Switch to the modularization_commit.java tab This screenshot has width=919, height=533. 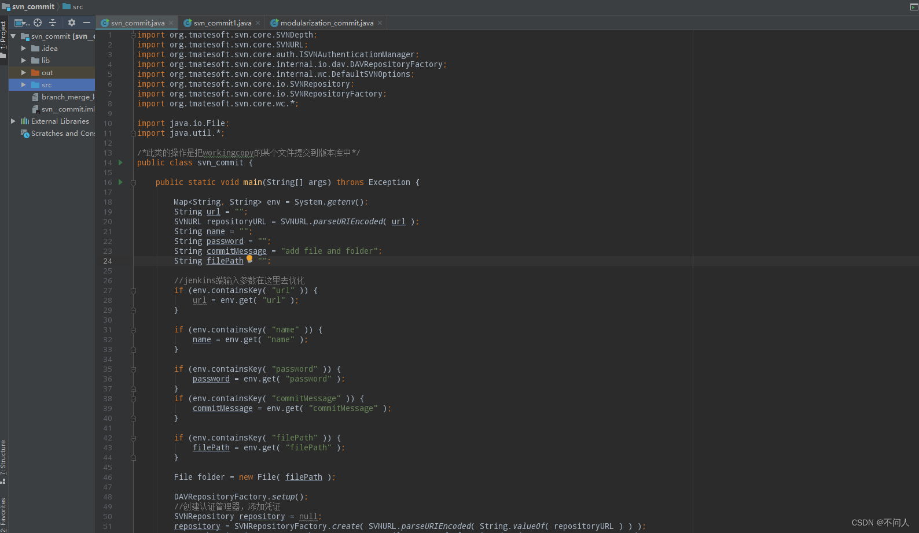(x=327, y=23)
